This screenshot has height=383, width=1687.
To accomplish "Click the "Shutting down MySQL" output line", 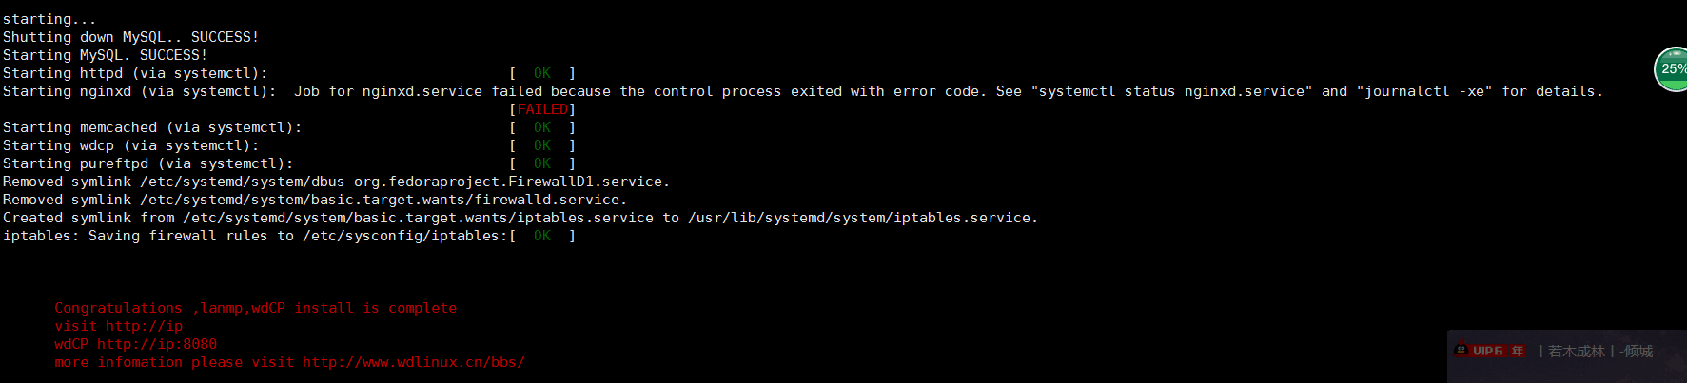I will (x=131, y=37).
